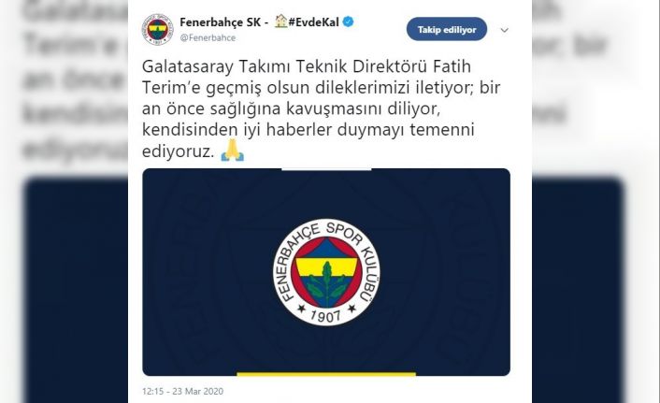Click the Fenerbahçe crest in the tweet image
The image size is (660, 403).
[x=326, y=272]
